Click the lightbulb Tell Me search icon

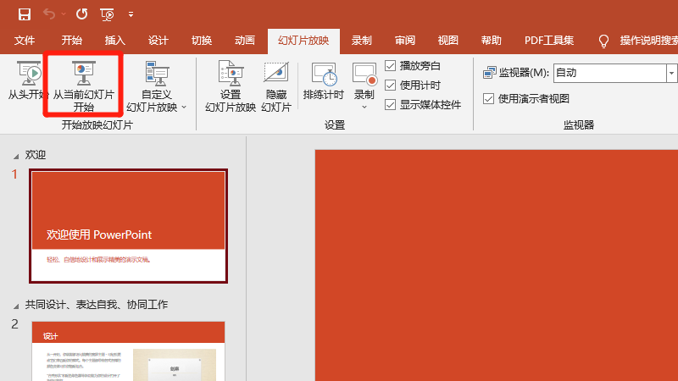click(x=604, y=41)
